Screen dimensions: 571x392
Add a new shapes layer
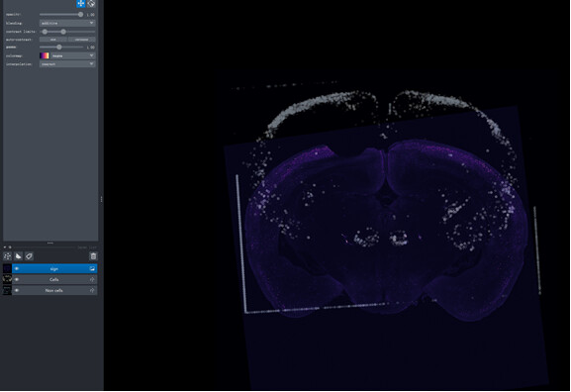click(18, 256)
